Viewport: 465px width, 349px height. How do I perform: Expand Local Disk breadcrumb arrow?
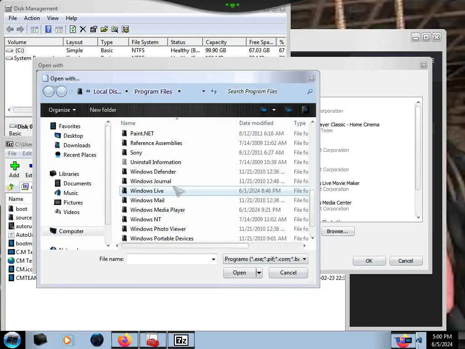[x=127, y=91]
